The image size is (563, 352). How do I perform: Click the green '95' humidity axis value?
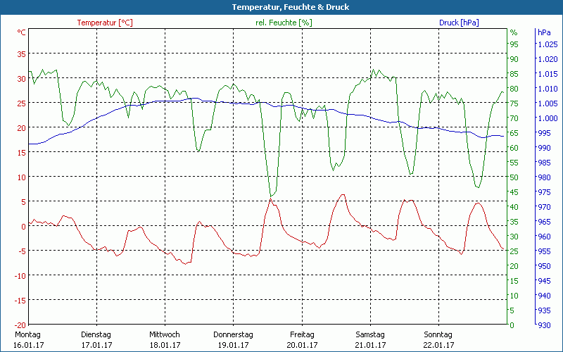[x=514, y=44]
